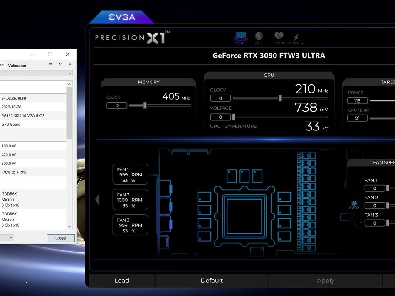Click the GPU temp target field showing 91

click(x=357, y=118)
